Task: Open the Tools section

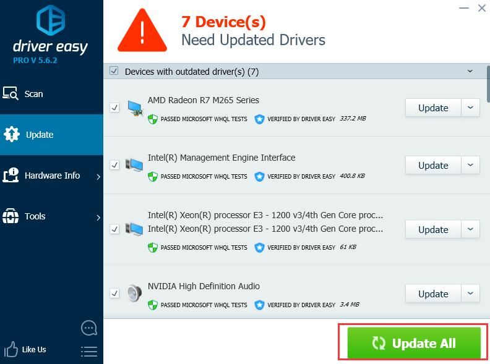Action: [x=51, y=216]
